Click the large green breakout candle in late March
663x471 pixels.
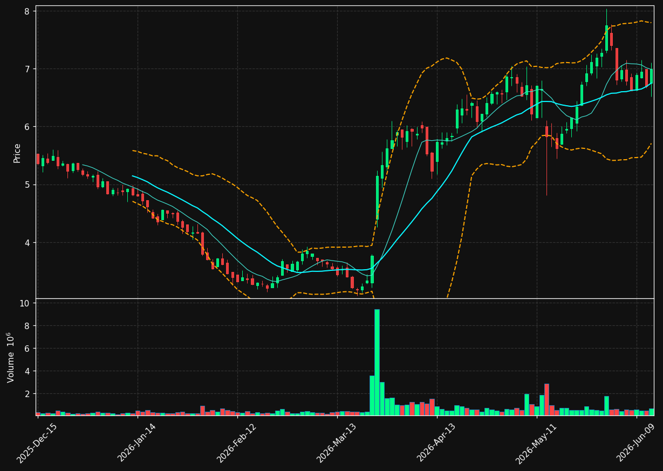coord(377,197)
